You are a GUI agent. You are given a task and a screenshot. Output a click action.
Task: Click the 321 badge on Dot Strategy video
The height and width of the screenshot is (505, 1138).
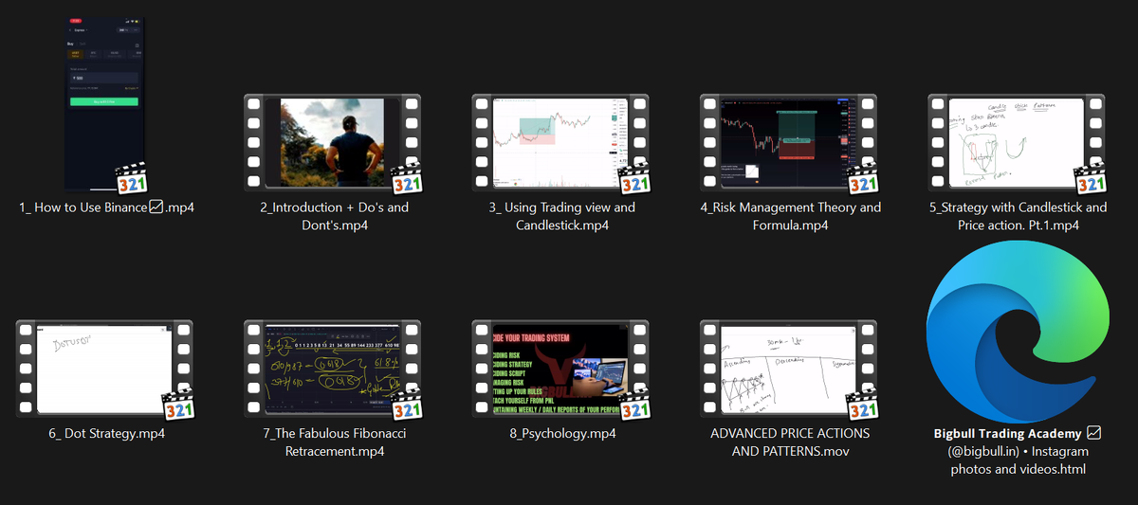pyautogui.click(x=178, y=405)
